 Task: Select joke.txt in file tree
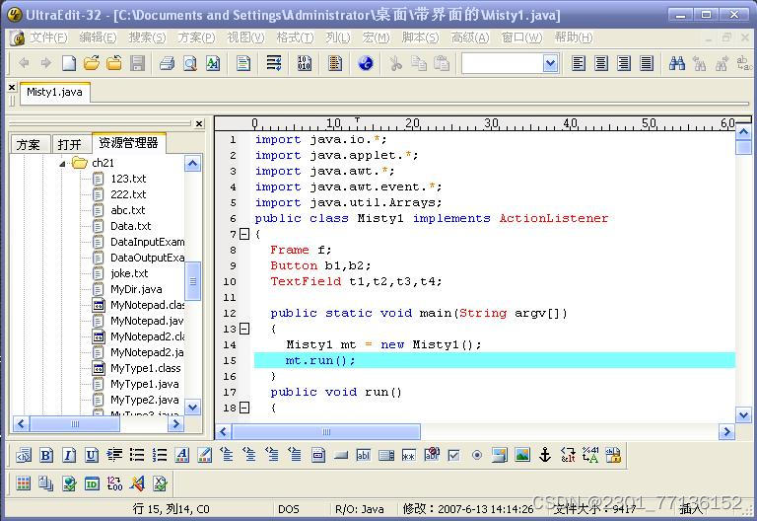129,273
